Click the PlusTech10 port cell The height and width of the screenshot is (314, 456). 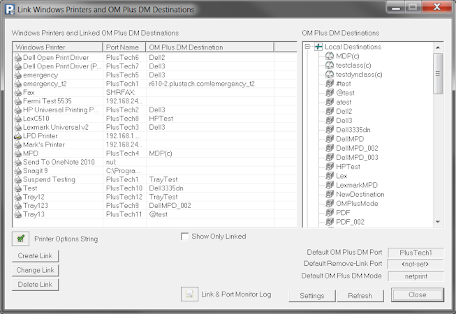(x=124, y=188)
